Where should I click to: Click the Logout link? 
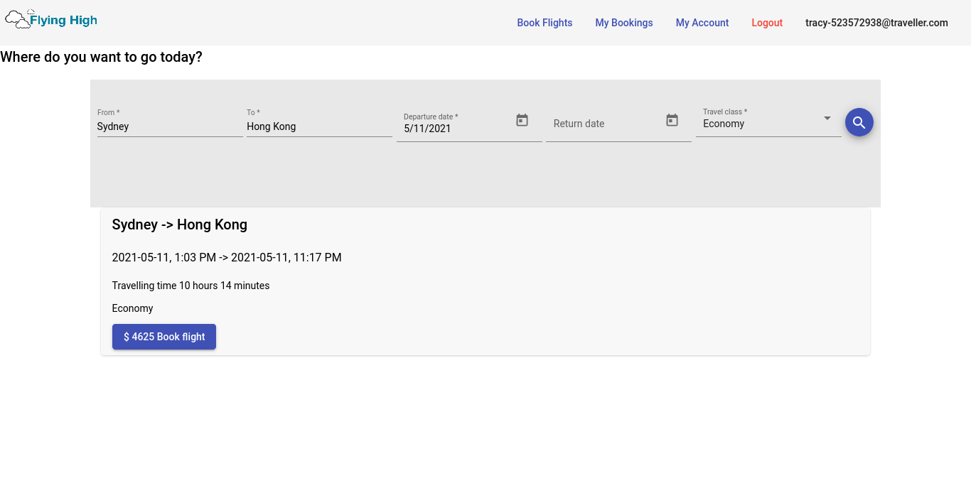767,23
